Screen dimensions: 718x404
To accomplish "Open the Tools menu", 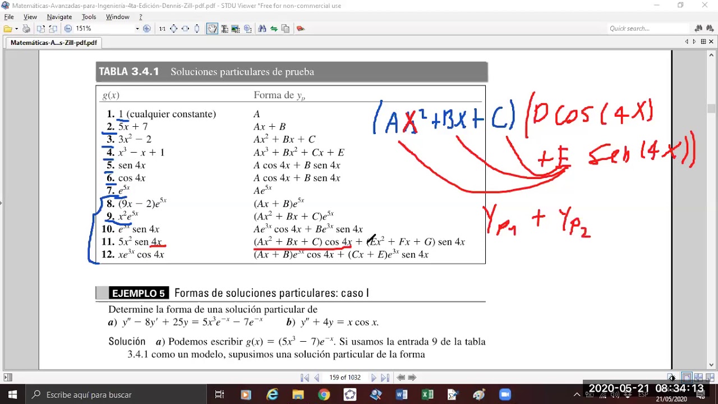I will [89, 17].
